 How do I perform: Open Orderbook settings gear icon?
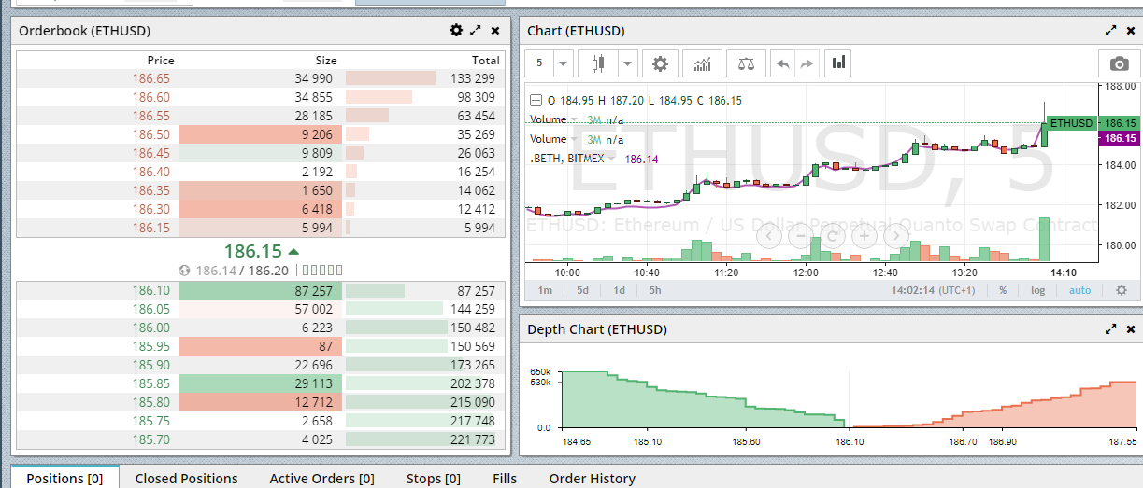click(x=456, y=31)
